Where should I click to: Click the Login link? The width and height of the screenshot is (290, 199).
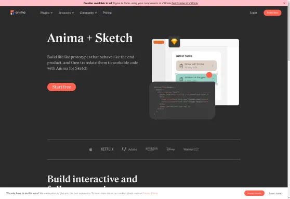click(x=253, y=13)
